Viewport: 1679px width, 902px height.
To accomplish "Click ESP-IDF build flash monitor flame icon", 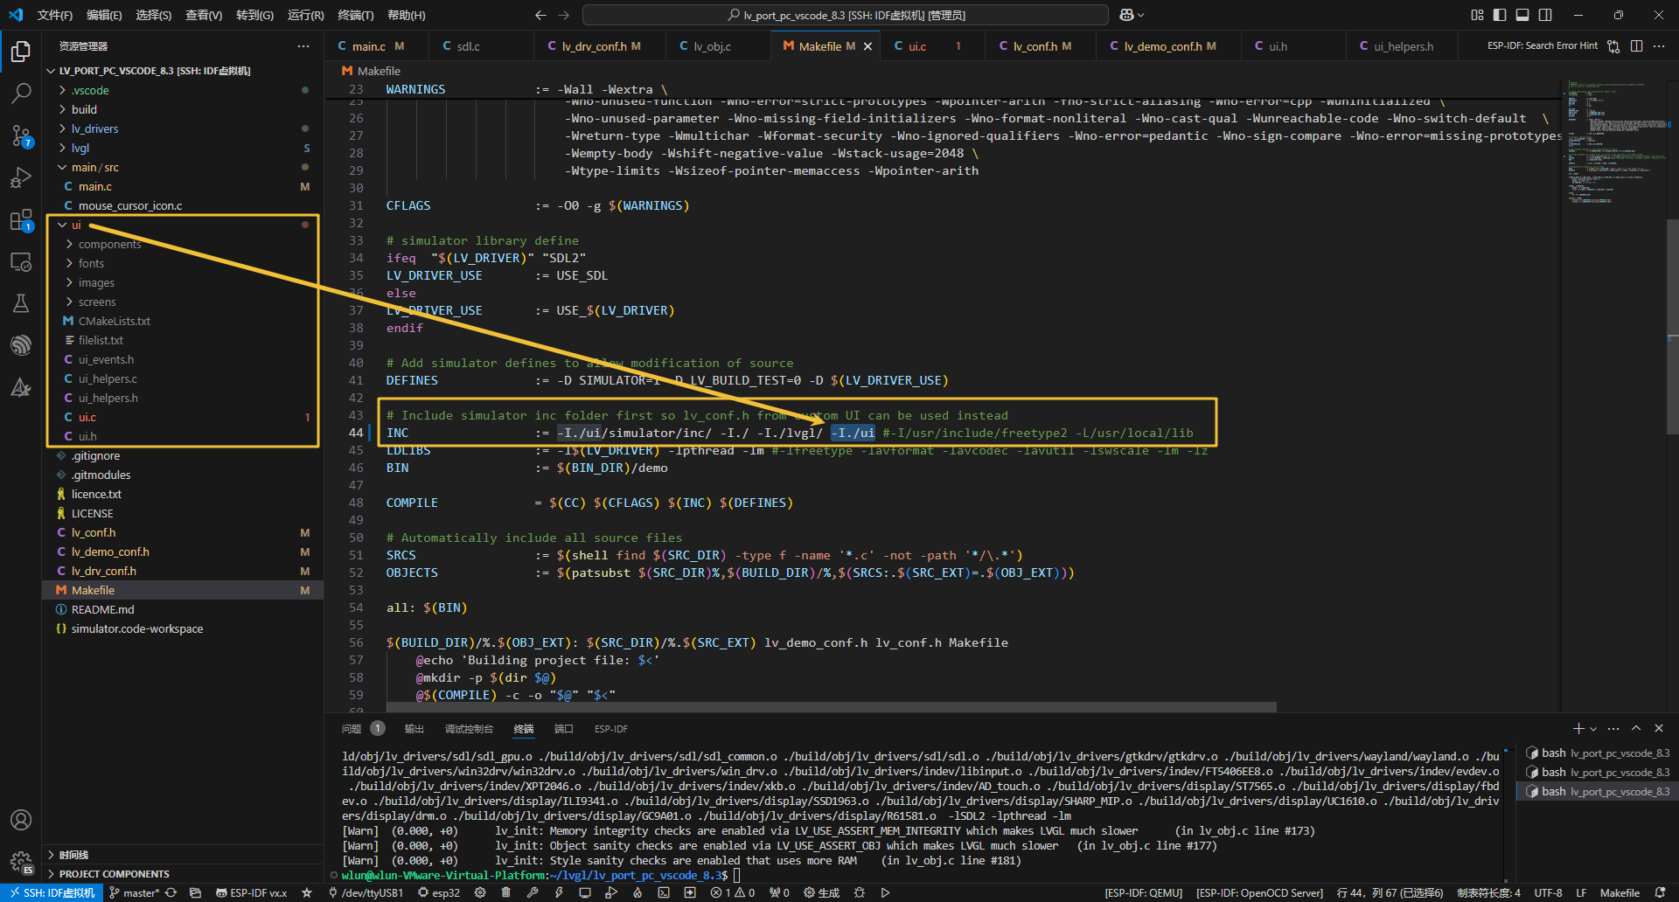I will click(x=637, y=892).
